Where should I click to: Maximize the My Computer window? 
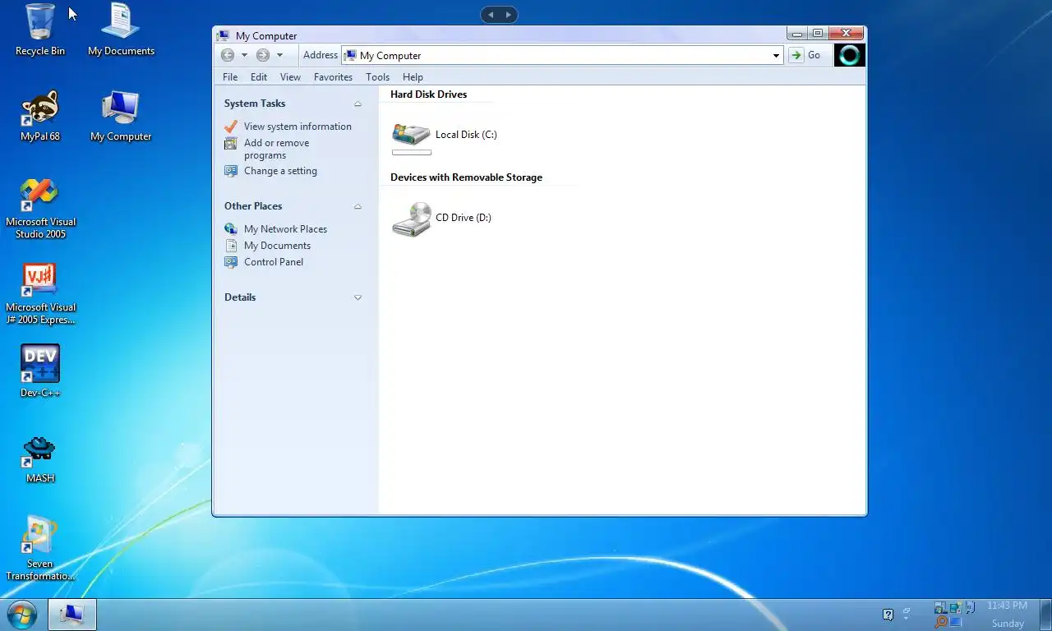click(x=817, y=34)
